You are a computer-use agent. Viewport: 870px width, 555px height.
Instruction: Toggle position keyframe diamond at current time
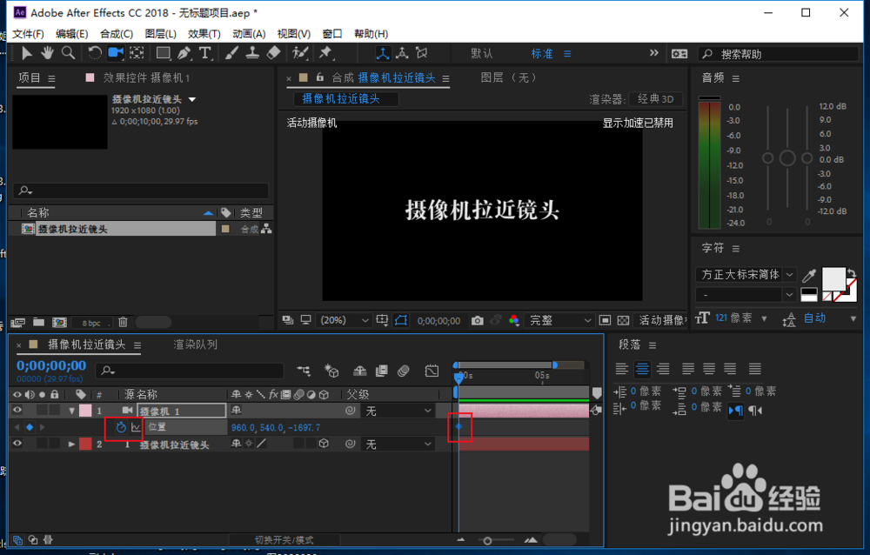point(30,427)
